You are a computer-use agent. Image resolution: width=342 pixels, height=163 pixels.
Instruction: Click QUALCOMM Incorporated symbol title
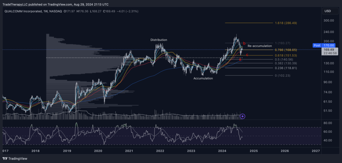coord(25,11)
